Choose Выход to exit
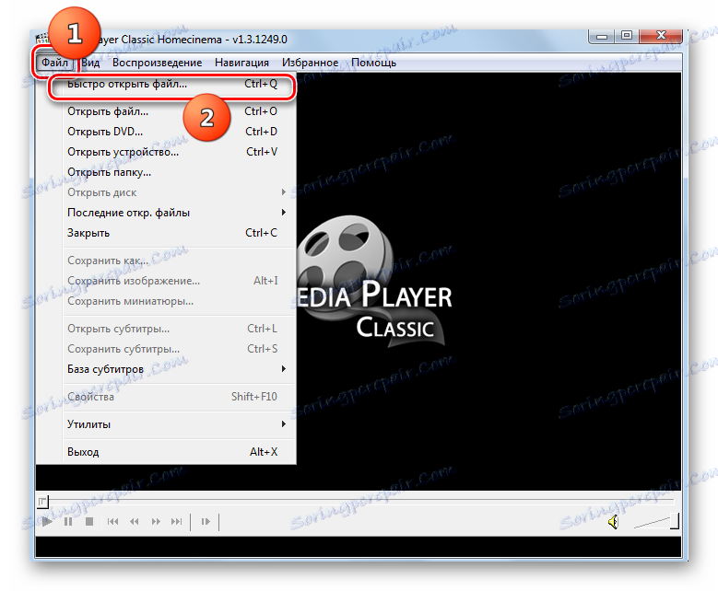The image size is (718, 591). point(172,452)
